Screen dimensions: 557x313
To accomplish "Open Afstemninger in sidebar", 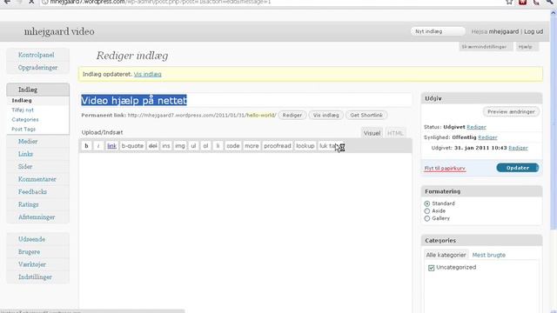I will (37, 216).
